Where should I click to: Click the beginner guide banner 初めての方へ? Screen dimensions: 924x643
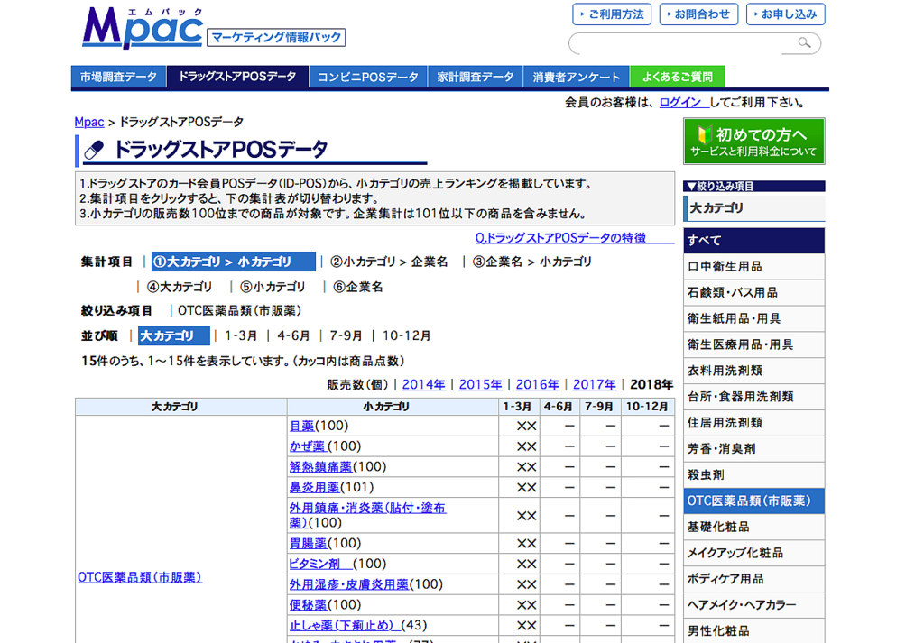(753, 142)
